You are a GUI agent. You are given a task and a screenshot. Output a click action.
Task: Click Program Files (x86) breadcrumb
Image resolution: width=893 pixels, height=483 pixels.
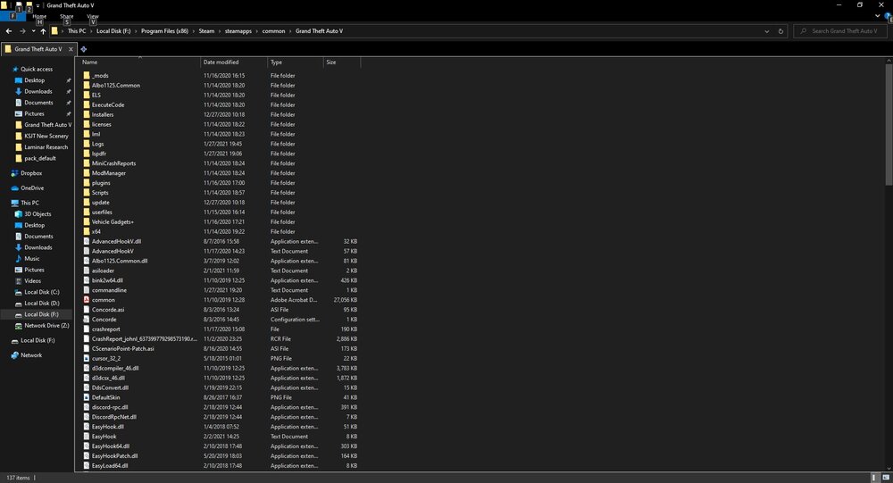164,31
